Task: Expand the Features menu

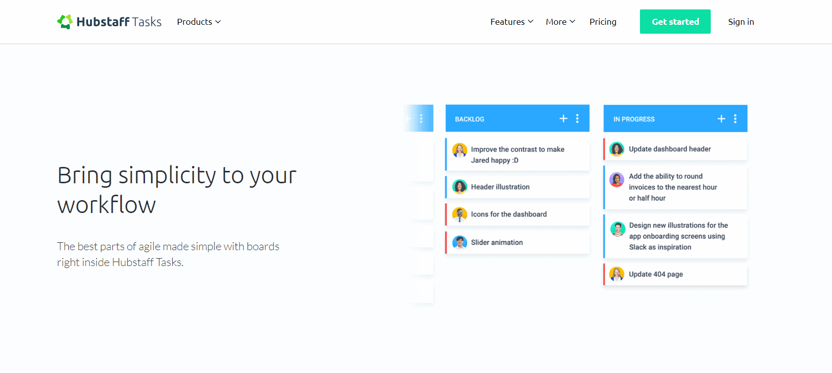Action: point(512,22)
